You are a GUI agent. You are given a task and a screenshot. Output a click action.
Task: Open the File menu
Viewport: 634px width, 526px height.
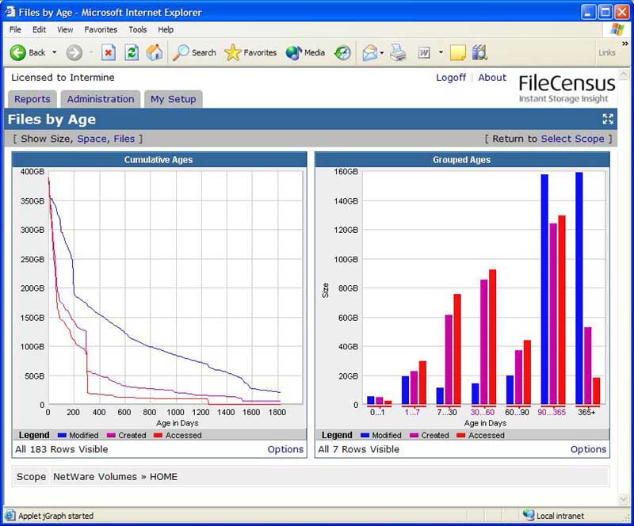pyautogui.click(x=15, y=29)
